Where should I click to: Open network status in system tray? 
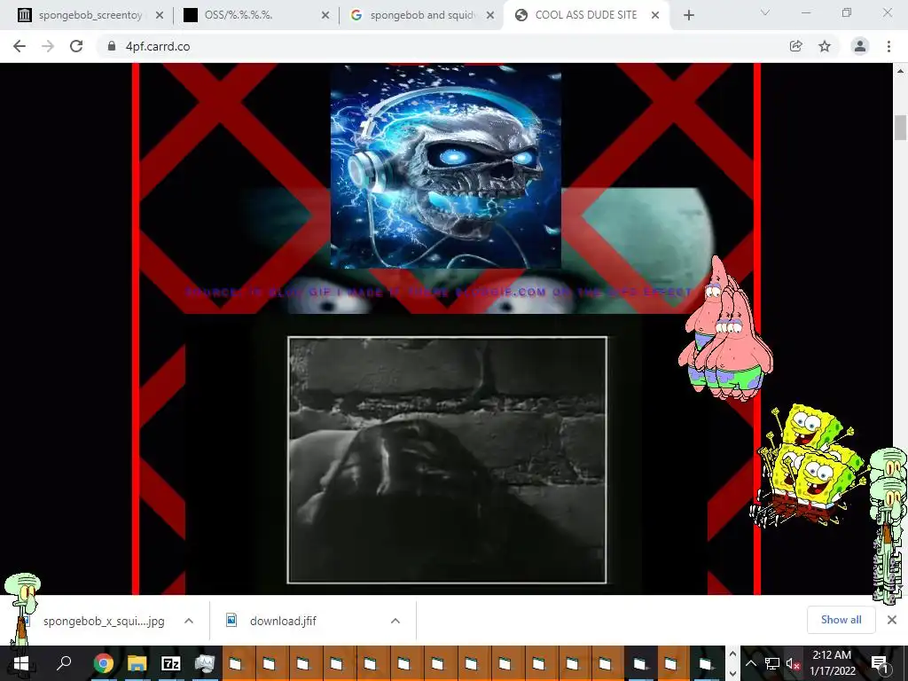[x=772, y=663]
